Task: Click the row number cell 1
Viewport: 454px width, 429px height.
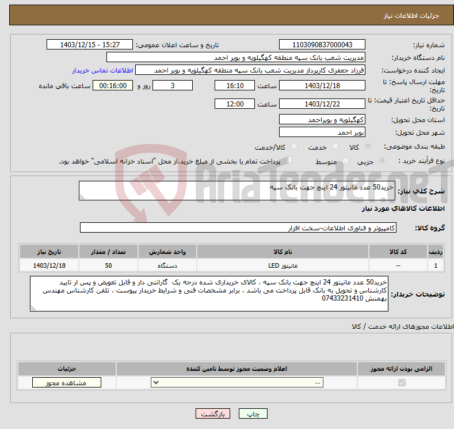Action: click(436, 265)
